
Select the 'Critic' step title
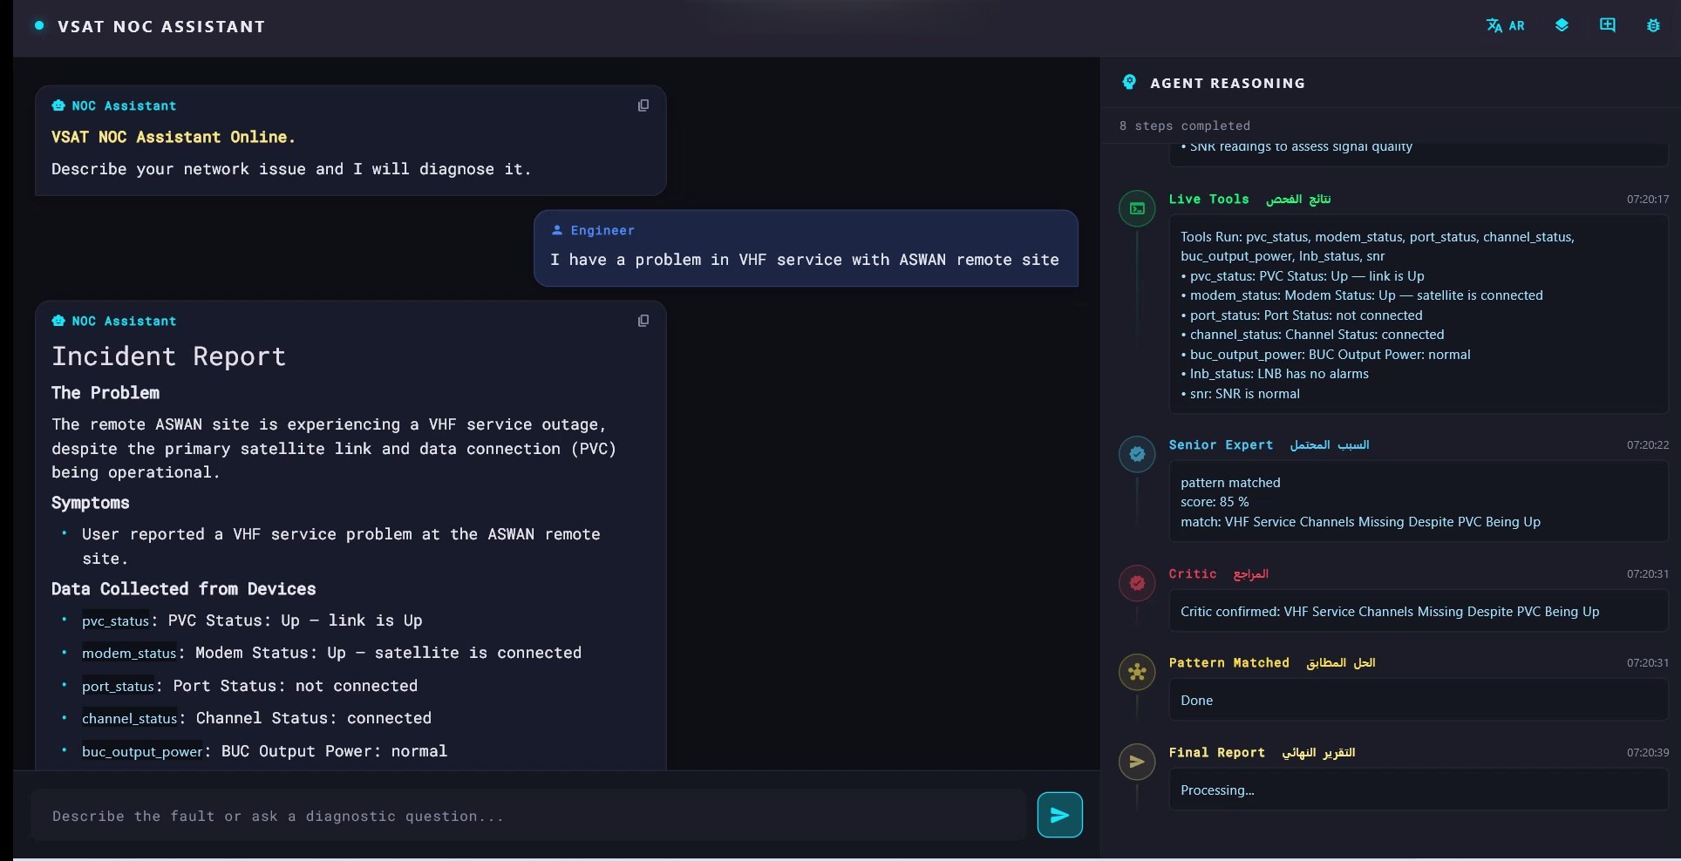coord(1192,573)
